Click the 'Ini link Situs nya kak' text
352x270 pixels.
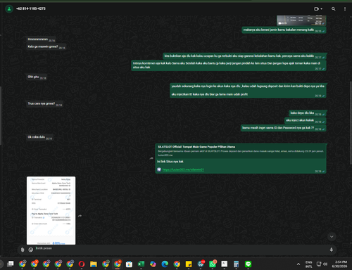170,162
